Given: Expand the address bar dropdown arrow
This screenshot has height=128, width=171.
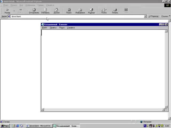Looking at the screenshot, I should pyautogui.click(x=145, y=17).
